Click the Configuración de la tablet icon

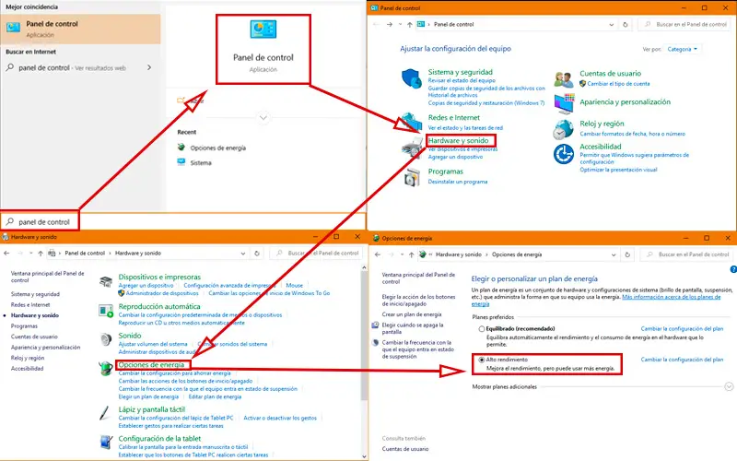point(106,443)
